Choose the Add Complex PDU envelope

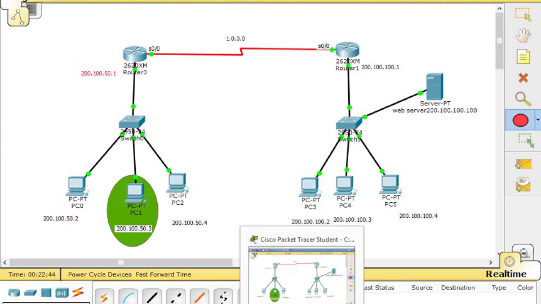click(x=523, y=185)
